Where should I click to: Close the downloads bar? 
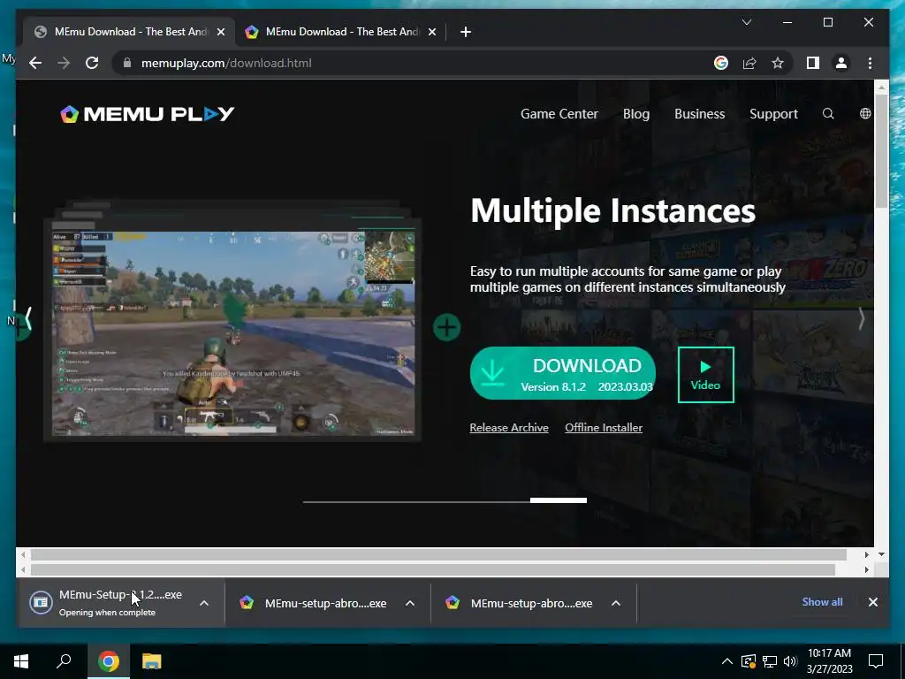pyautogui.click(x=872, y=602)
